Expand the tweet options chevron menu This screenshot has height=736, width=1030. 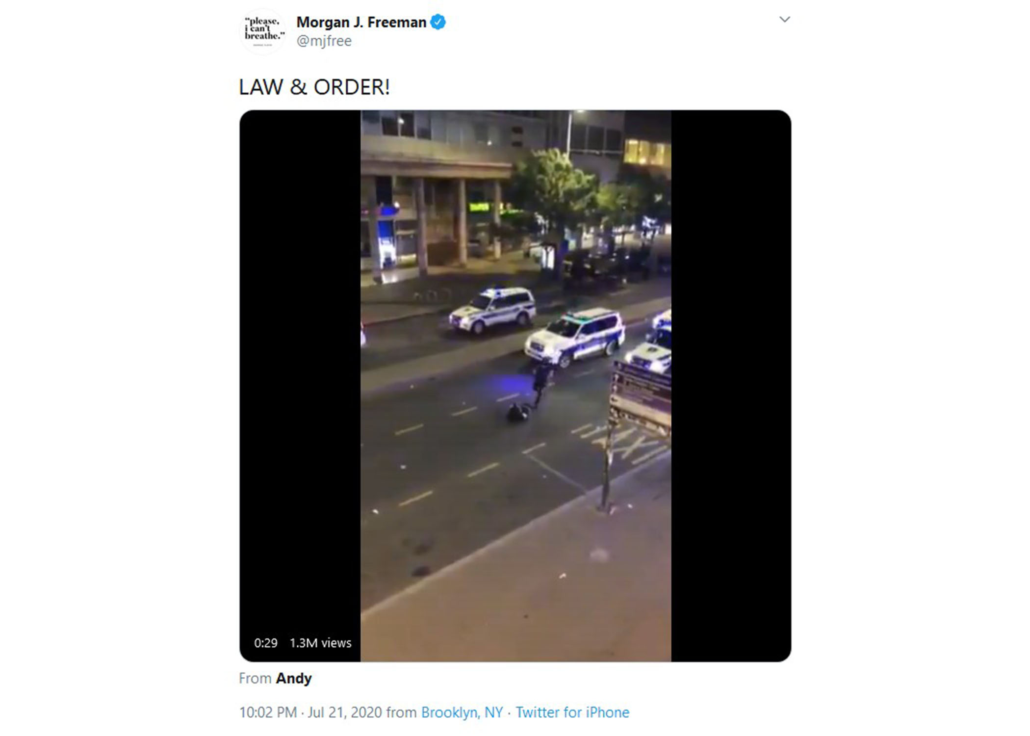click(x=785, y=19)
